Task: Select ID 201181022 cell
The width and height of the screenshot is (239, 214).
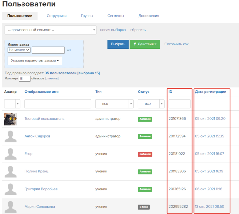Action: (x=177, y=154)
